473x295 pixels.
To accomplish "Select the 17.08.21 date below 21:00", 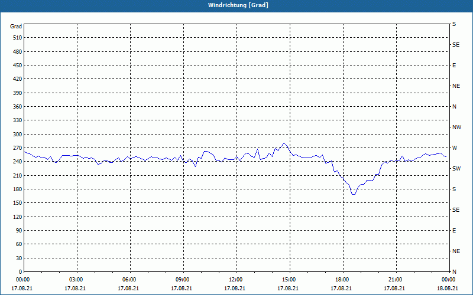I will coord(394,289).
